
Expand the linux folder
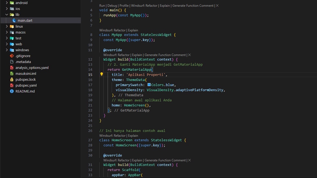7,26
